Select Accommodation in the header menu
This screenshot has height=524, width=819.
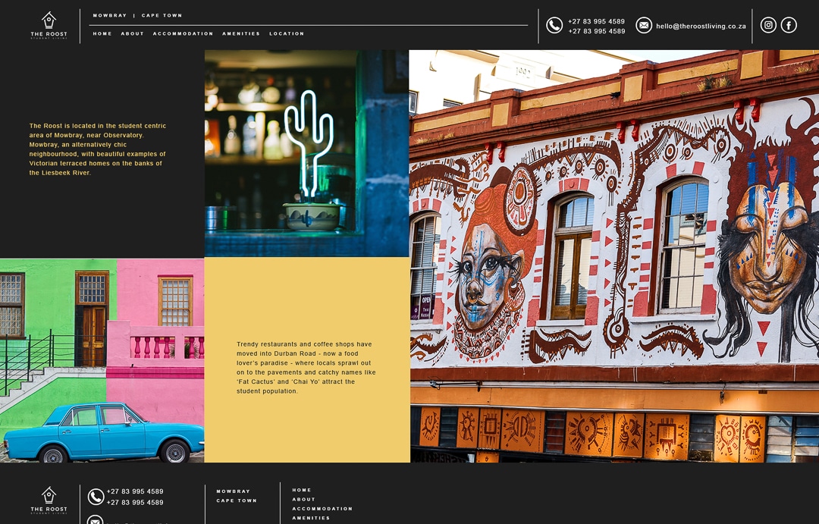(183, 33)
